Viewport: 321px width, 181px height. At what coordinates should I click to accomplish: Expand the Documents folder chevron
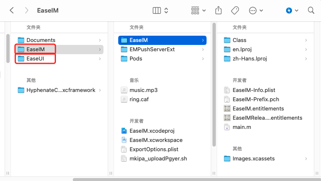coord(100,40)
